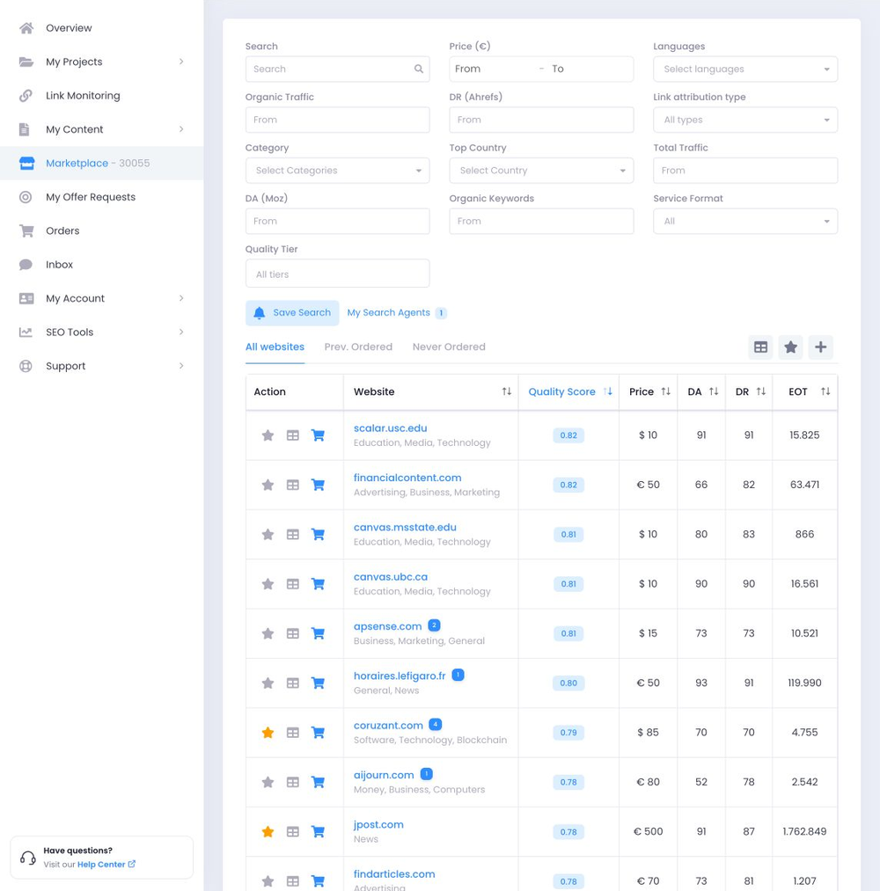
Task: Click the search magnifier icon
Action: [418, 69]
